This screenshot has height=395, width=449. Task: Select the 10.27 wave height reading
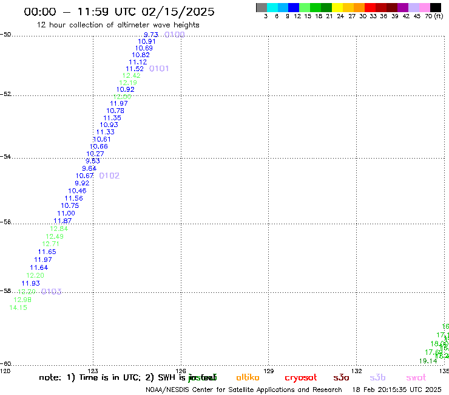[x=95, y=154]
